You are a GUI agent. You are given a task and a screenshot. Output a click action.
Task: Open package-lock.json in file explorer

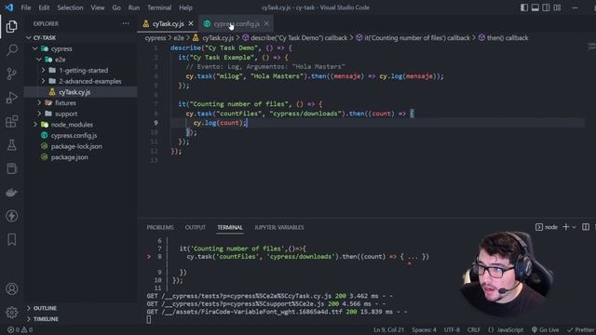tap(81, 146)
